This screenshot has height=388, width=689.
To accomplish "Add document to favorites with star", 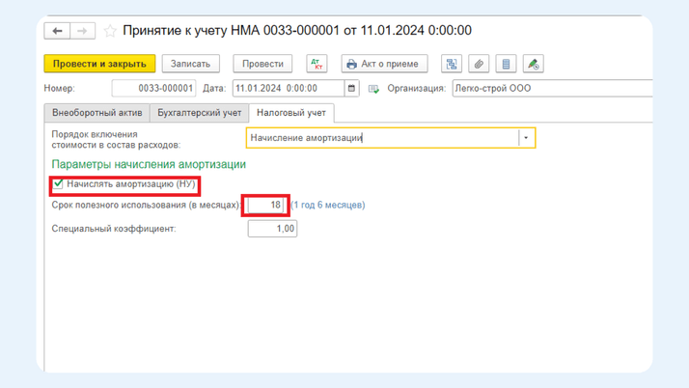I will 110,31.
